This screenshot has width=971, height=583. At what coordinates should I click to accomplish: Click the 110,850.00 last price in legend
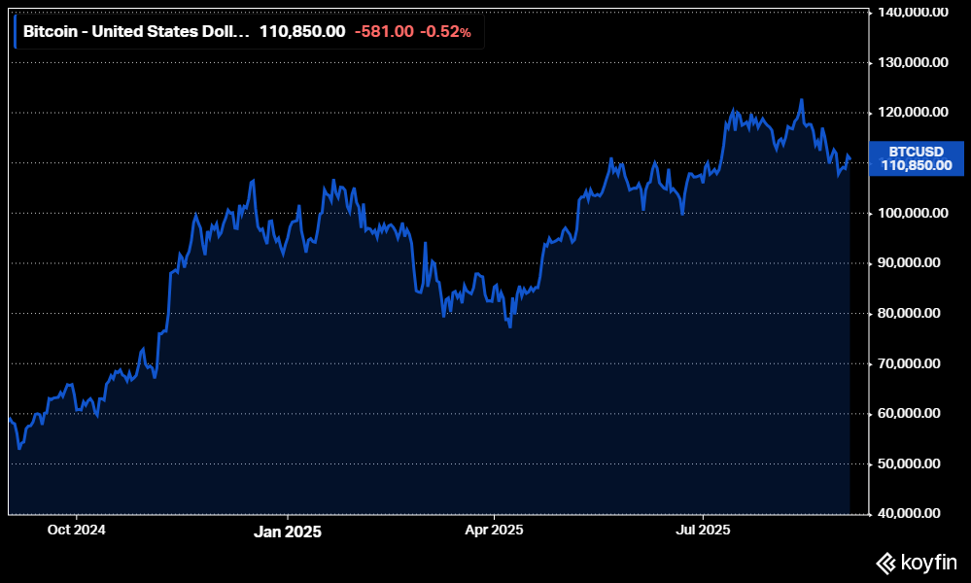click(x=301, y=31)
